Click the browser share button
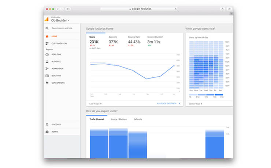This screenshot has width=271, height=168. pyautogui.click(x=222, y=9)
